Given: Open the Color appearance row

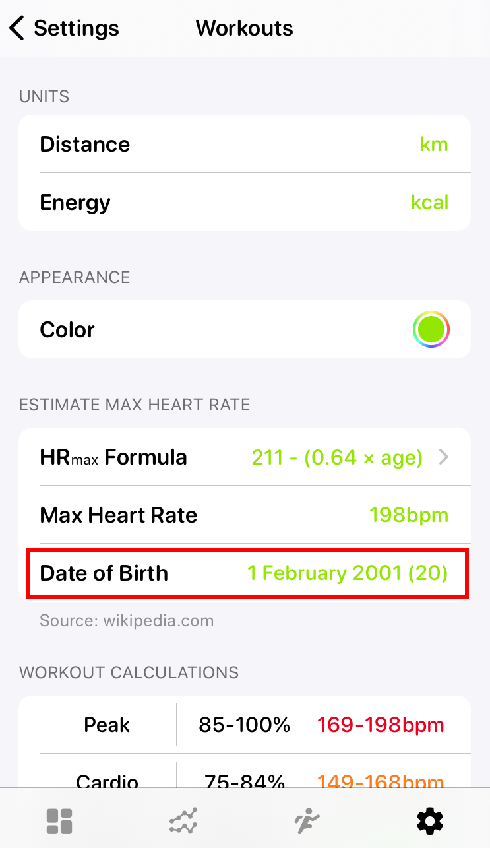Looking at the screenshot, I should click(x=67, y=329).
